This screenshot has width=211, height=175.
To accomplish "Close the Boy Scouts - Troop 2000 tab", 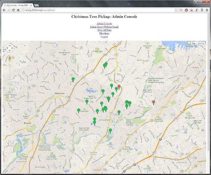I will (x=31, y=5).
